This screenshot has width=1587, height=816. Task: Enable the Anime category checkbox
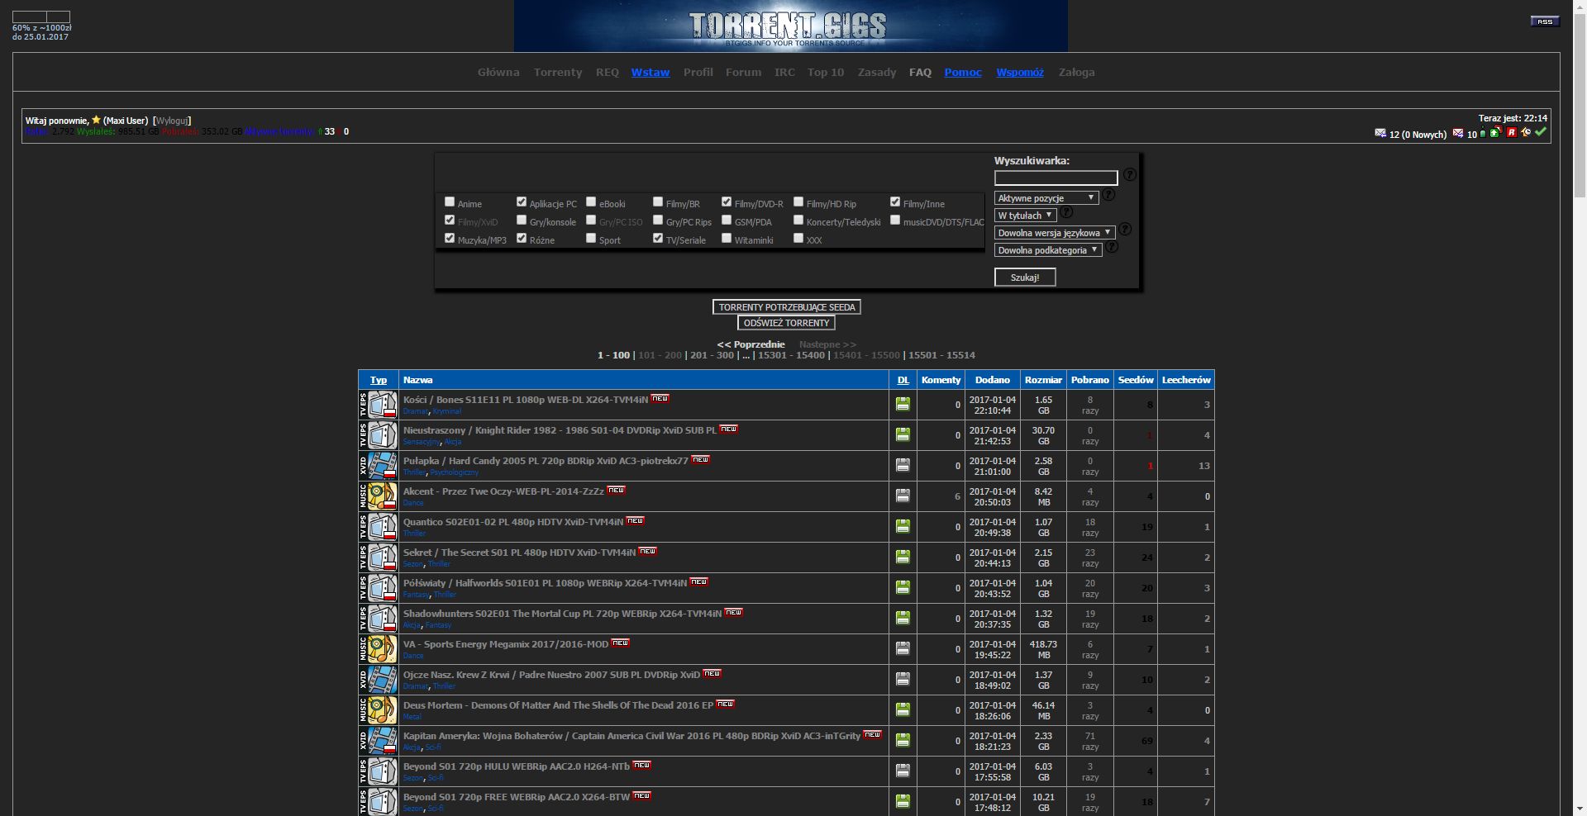point(450,202)
